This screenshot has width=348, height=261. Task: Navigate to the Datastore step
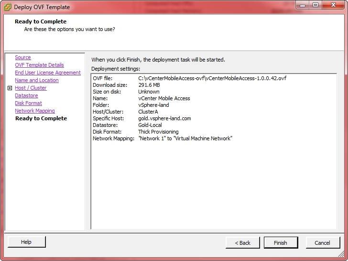click(x=26, y=95)
